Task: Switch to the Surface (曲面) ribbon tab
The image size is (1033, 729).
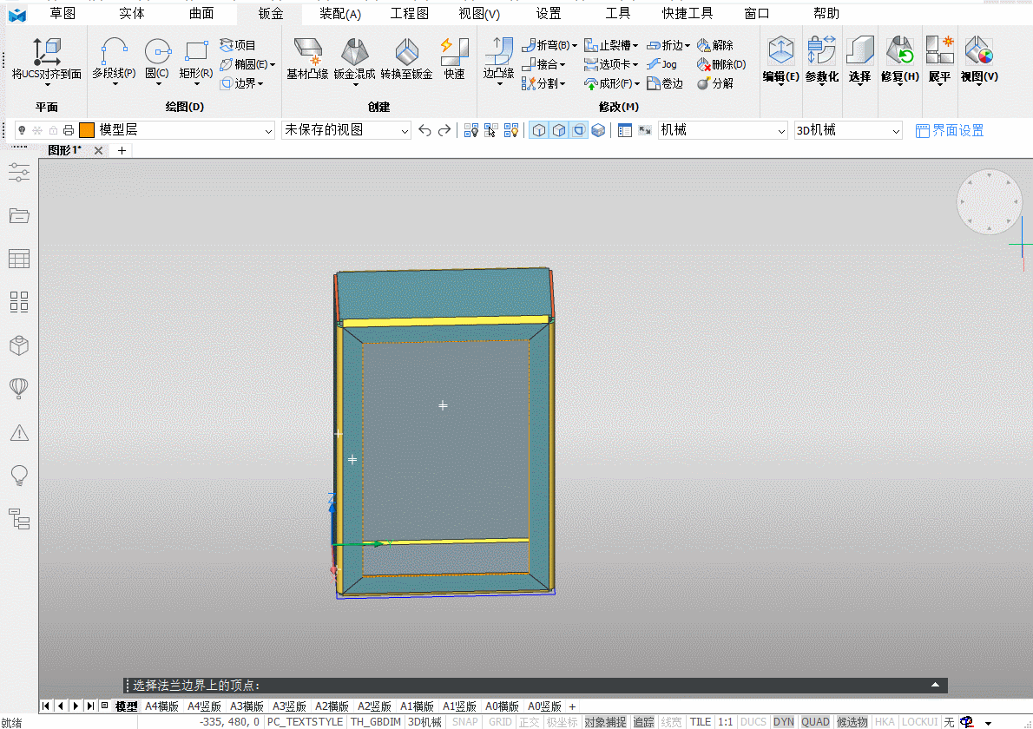Action: (x=201, y=13)
